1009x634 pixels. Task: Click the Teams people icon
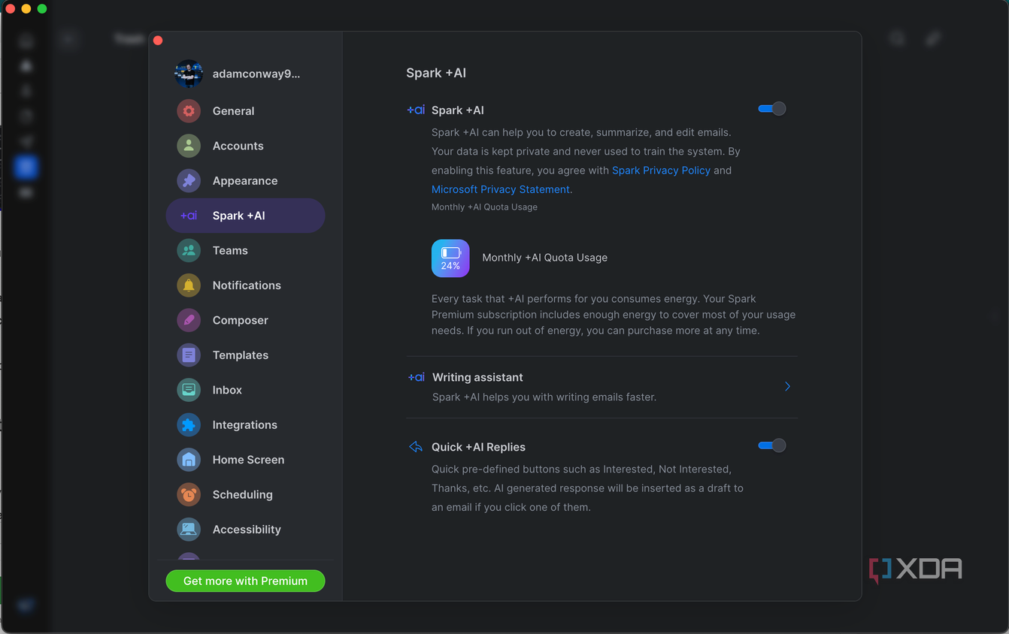point(189,250)
